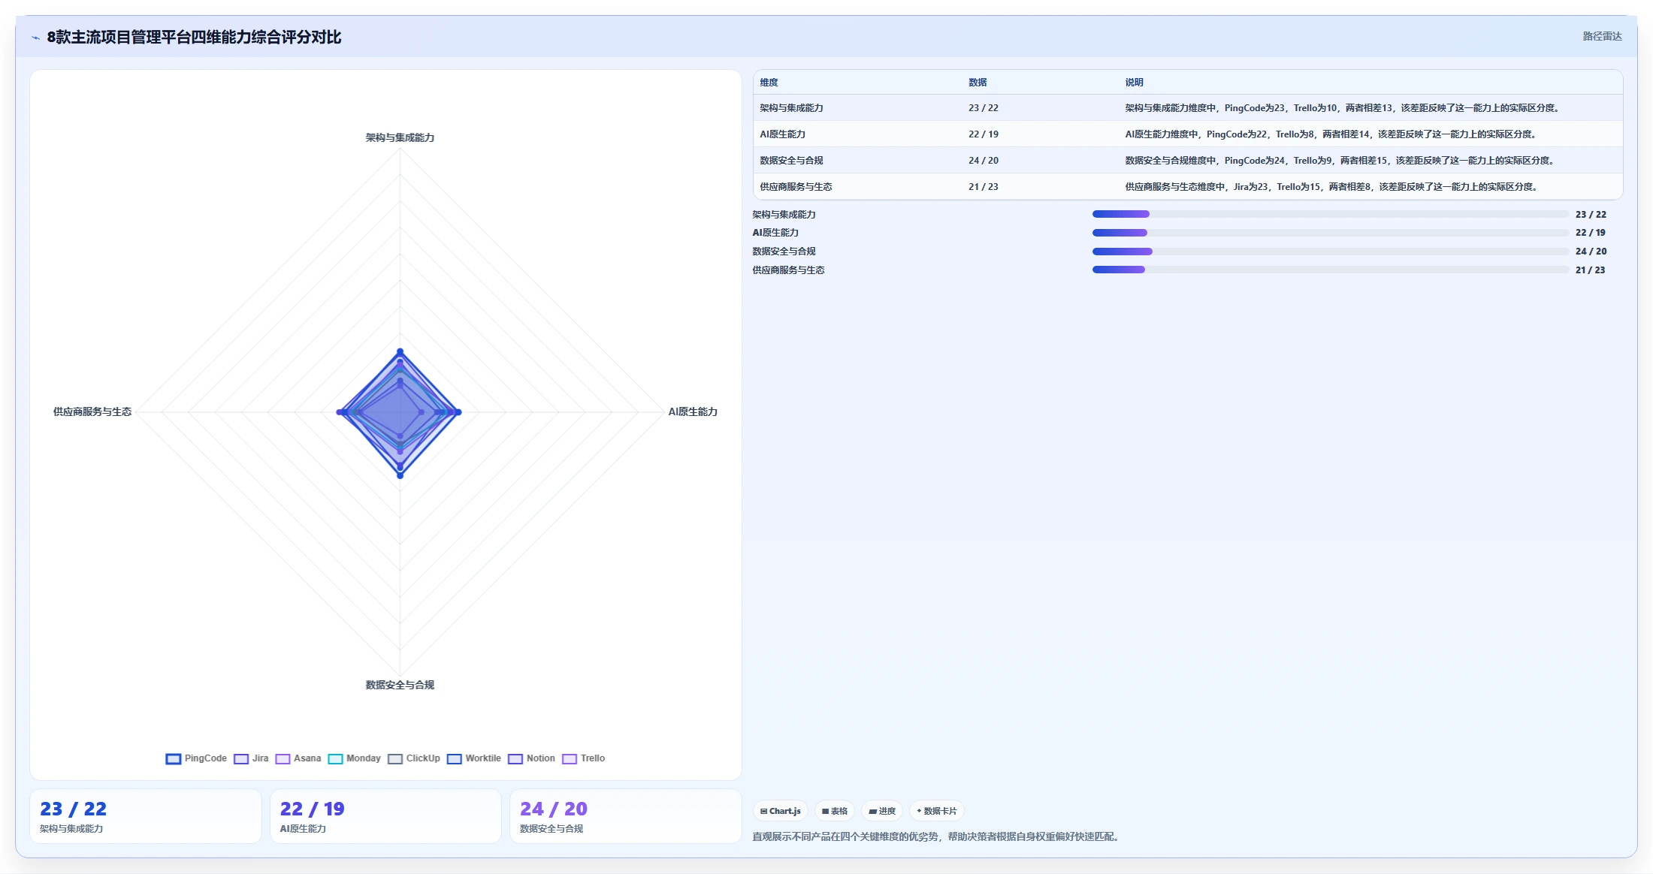
Task: Click the AI原生能力 radar axis label
Action: (x=693, y=411)
